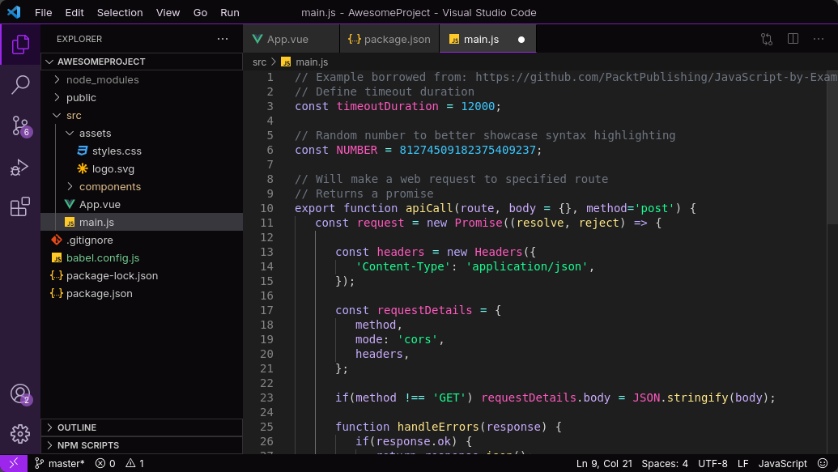
Task: Open the Edit menu
Action: pyautogui.click(x=74, y=12)
